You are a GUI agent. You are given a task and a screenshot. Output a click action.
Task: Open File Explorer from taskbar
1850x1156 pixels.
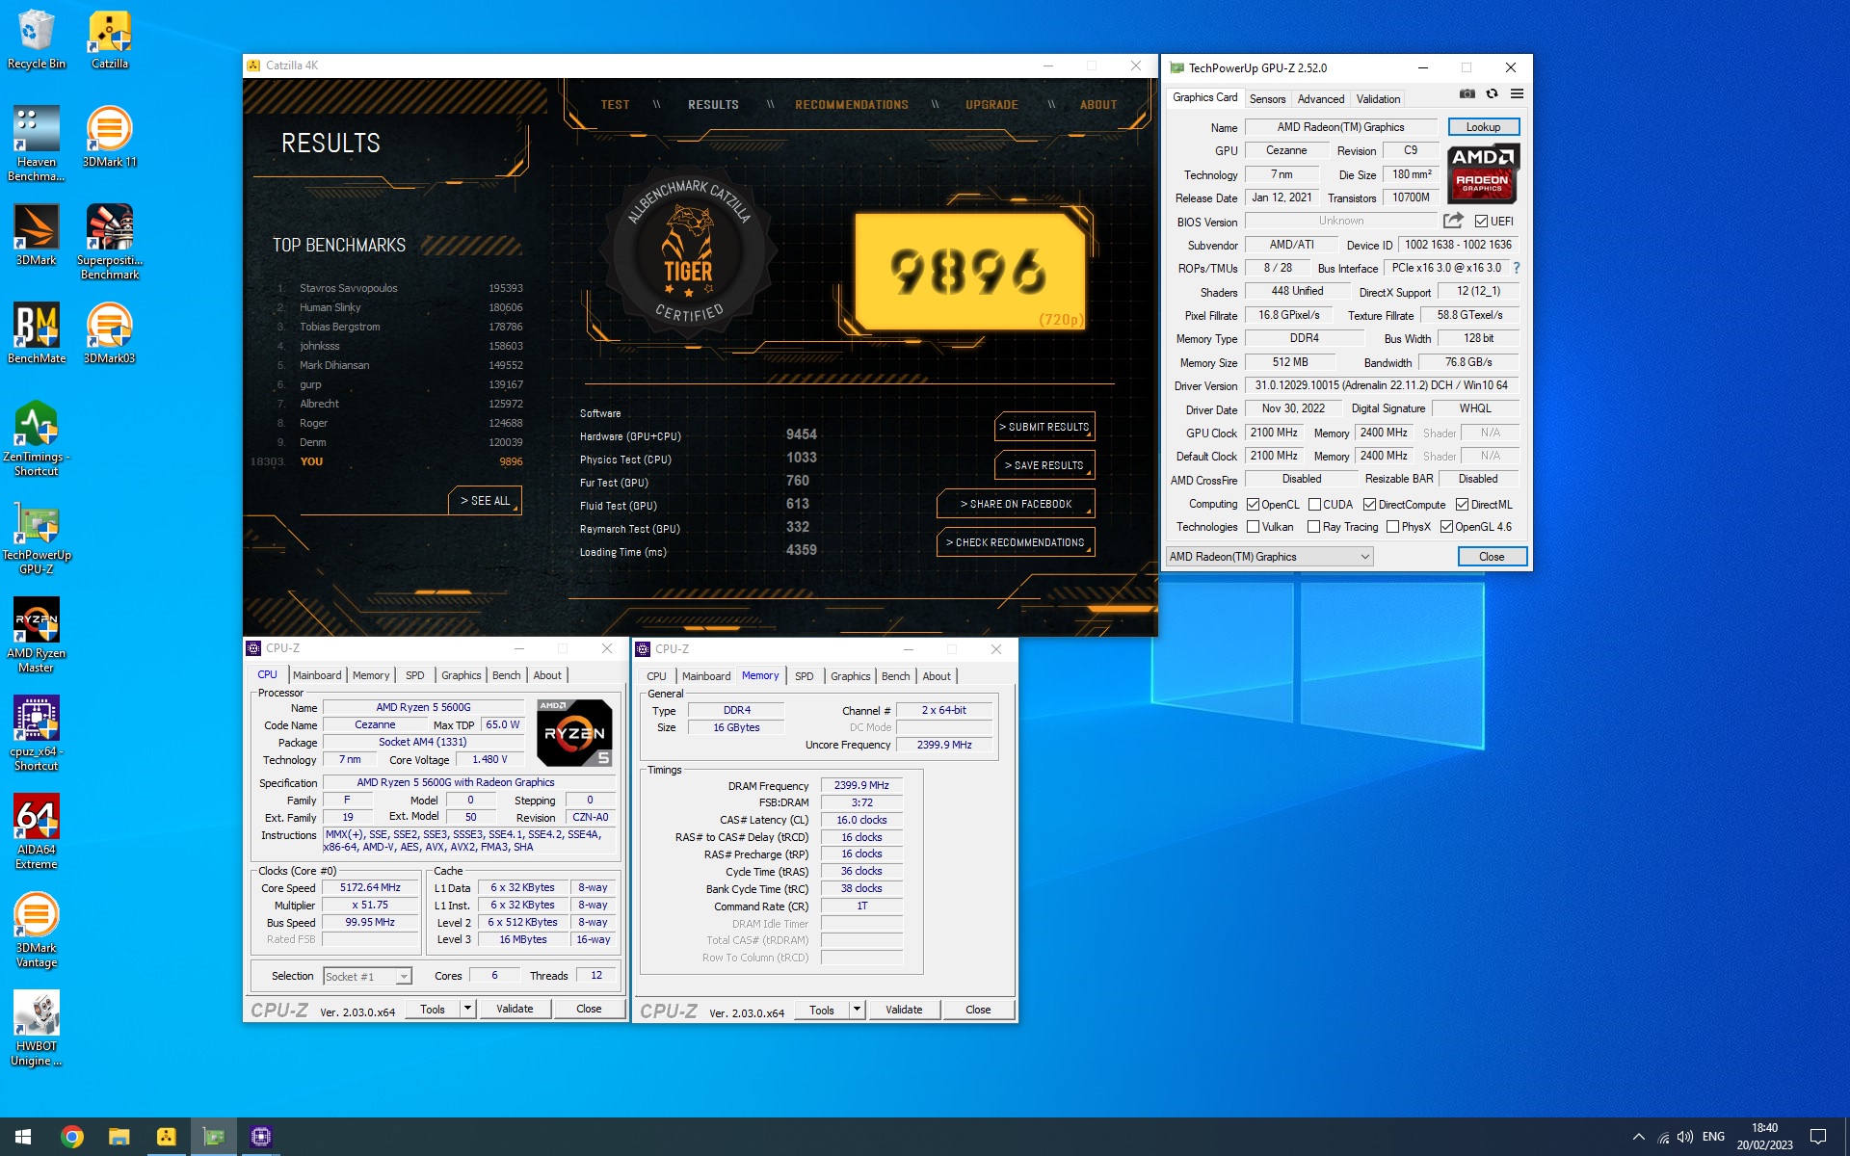[x=119, y=1137]
